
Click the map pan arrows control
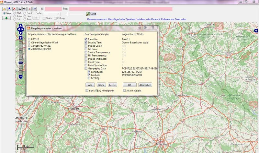click(x=21, y=29)
